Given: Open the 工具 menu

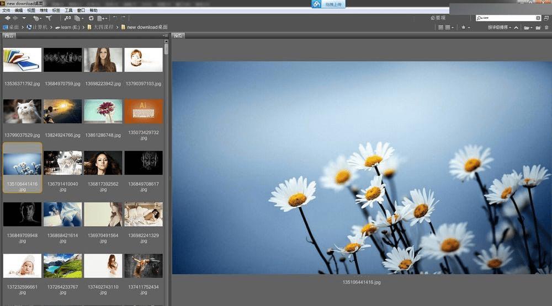Looking at the screenshot, I should pos(68,10).
